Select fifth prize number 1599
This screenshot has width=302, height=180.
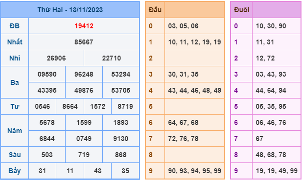(84, 122)
